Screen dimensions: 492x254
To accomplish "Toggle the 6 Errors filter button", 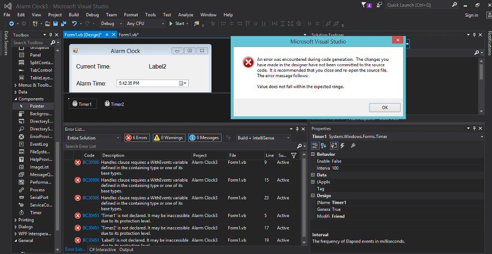I will [137, 138].
